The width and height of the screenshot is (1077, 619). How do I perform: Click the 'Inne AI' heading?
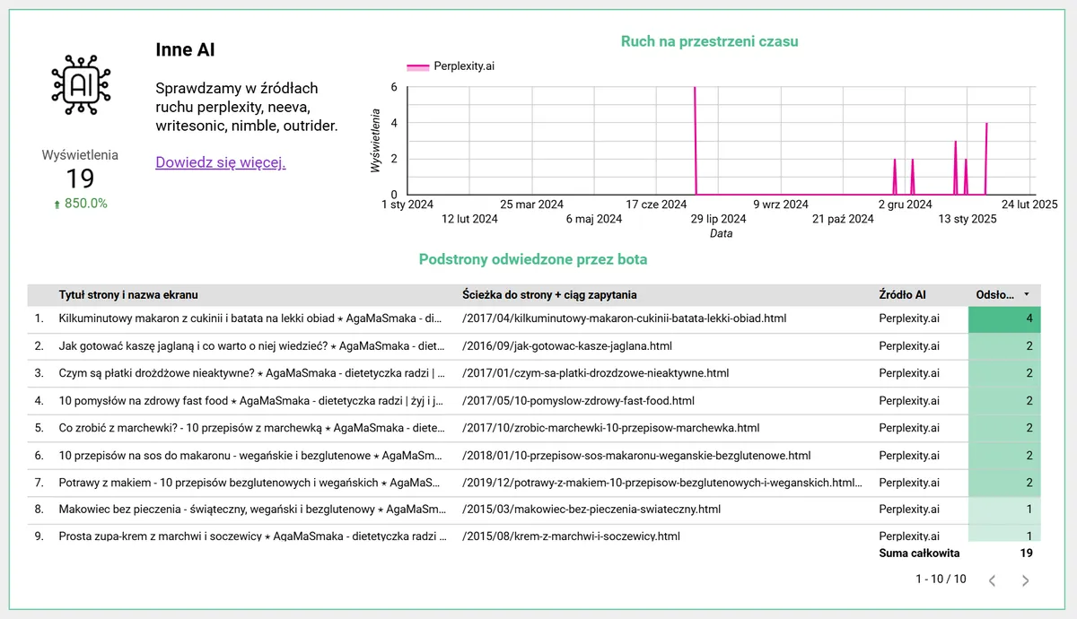point(185,50)
